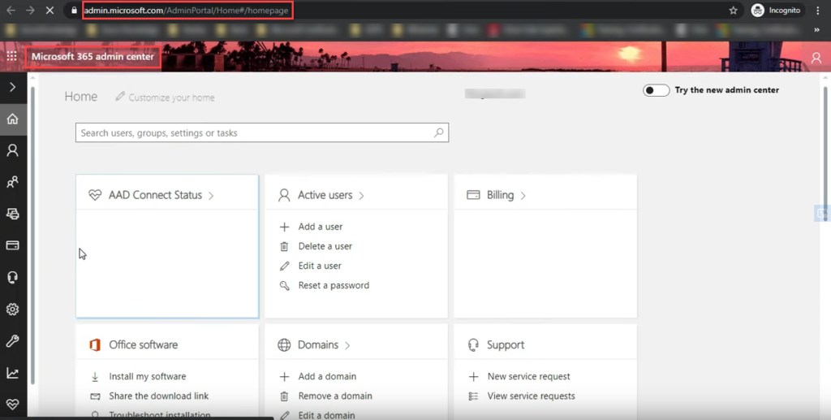Screen dimensions: 831x420
Task: Expand the left navigation menu
Action: coord(13,87)
